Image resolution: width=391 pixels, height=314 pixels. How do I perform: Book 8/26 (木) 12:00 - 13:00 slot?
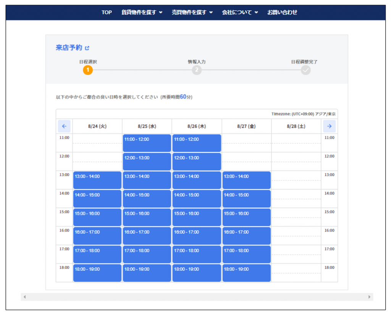click(197, 161)
